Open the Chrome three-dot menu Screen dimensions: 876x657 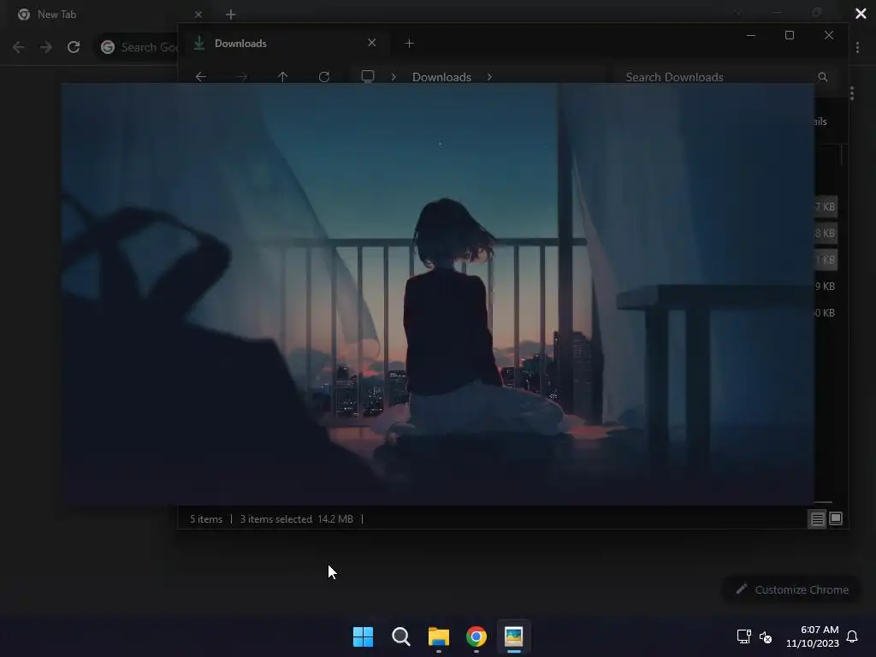(x=857, y=48)
